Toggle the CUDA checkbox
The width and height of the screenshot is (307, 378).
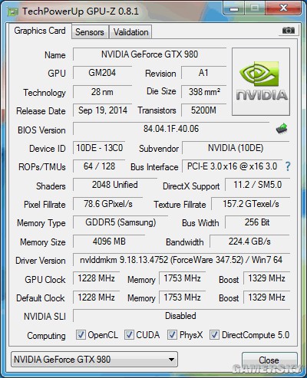click(129, 334)
